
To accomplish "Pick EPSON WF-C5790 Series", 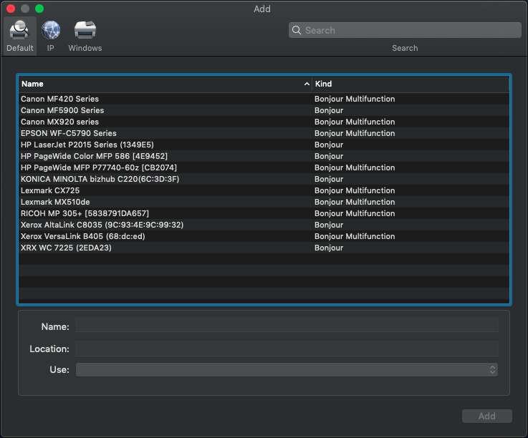I will 264,133.
